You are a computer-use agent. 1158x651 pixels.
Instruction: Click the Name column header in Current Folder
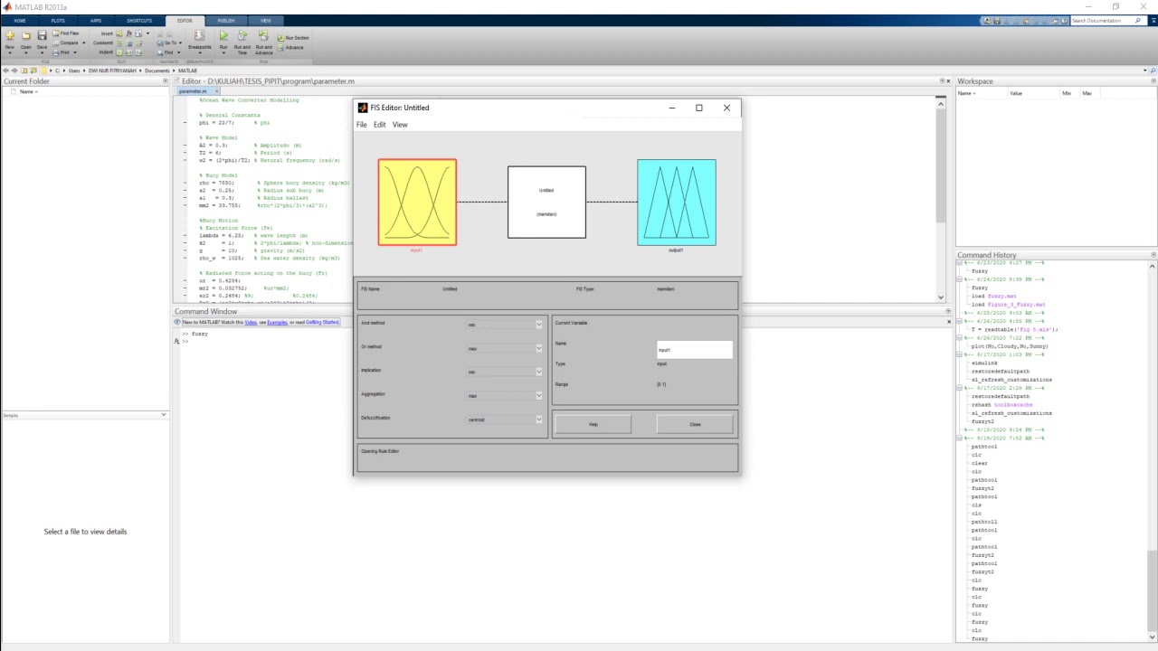[x=27, y=91]
